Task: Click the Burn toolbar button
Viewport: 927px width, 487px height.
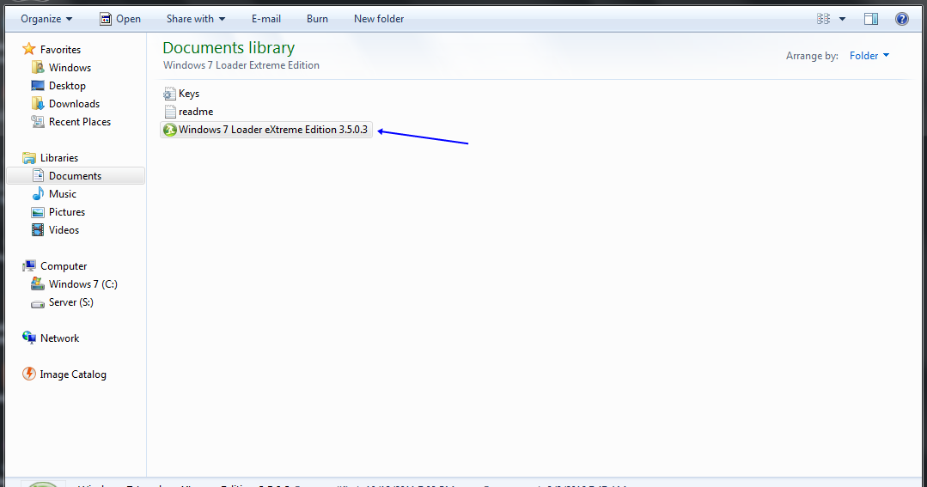Action: (x=317, y=19)
